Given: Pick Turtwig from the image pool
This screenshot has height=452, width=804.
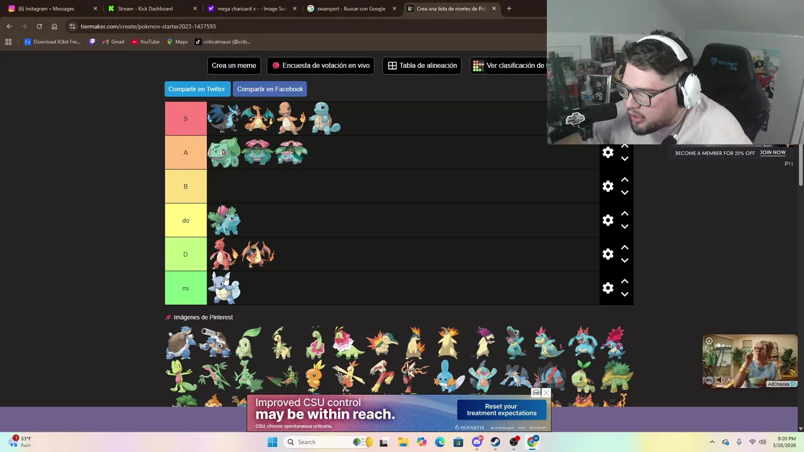Looking at the screenshot, I should pyautogui.click(x=584, y=375).
